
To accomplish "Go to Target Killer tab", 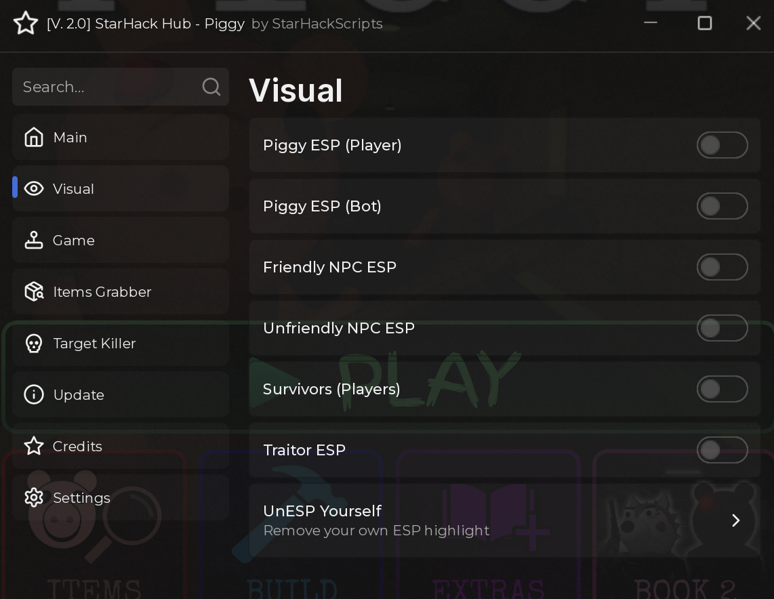I will (x=121, y=344).
